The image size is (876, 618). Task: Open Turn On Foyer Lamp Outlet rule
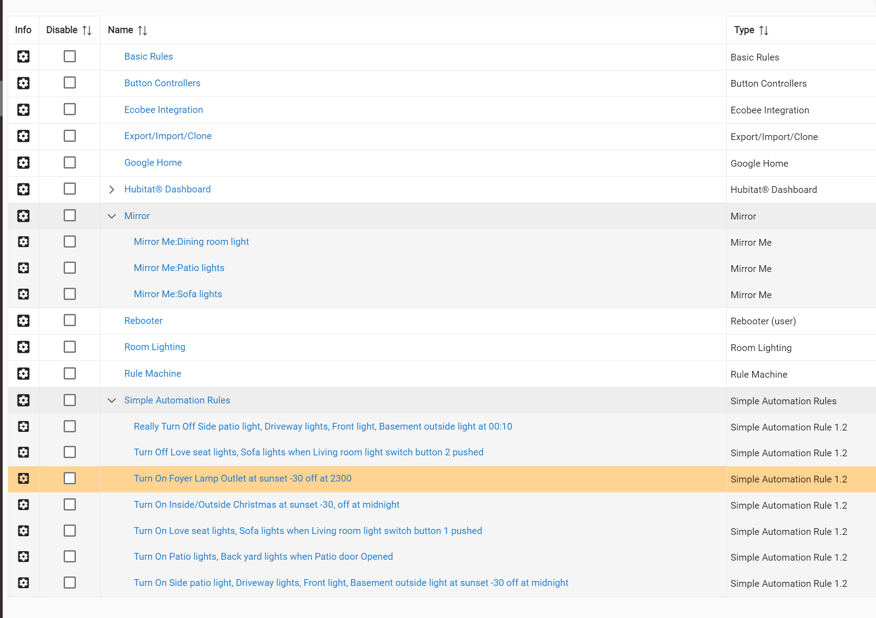tap(242, 478)
